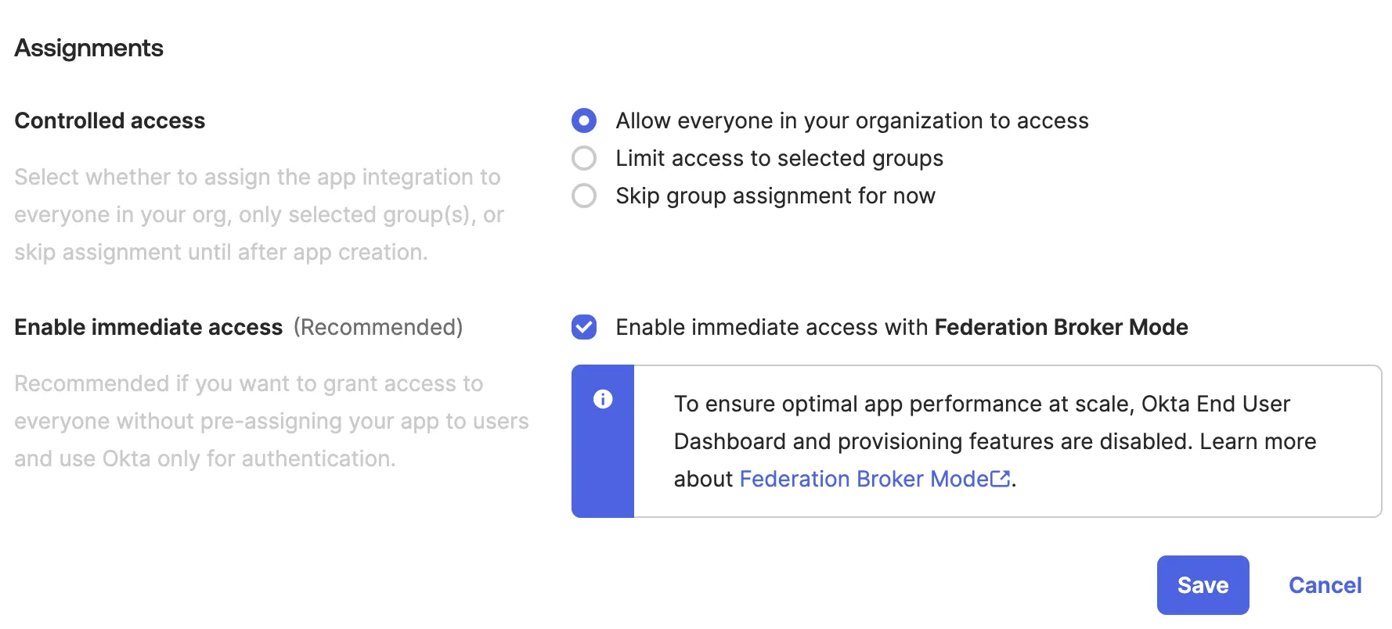Image resolution: width=1392 pixels, height=629 pixels.
Task: Select 'Skip group assignment for now'
Action: (775, 196)
